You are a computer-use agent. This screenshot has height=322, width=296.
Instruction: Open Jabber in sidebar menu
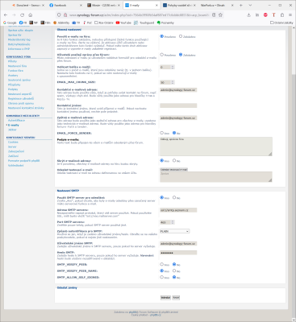pos(12,130)
